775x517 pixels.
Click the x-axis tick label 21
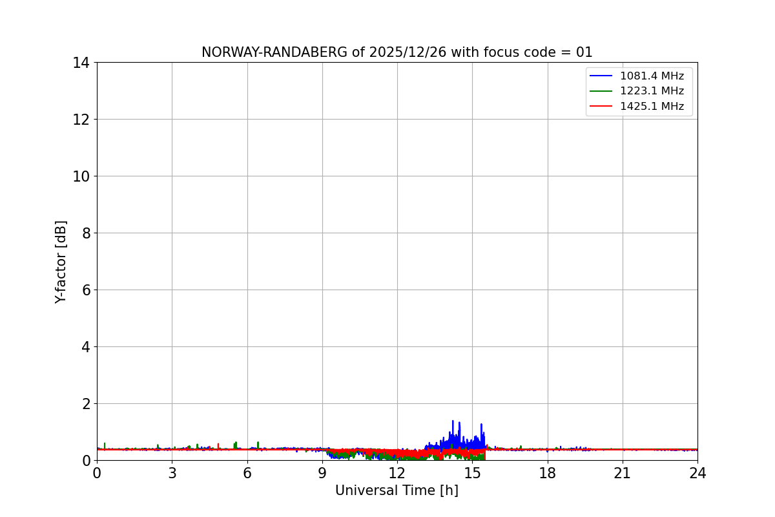tap(623, 473)
